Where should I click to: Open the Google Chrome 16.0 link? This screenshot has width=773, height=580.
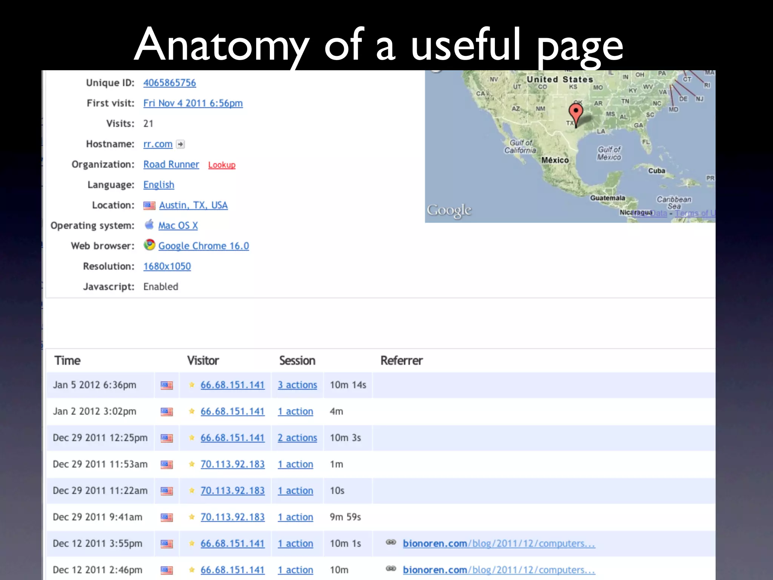point(203,246)
